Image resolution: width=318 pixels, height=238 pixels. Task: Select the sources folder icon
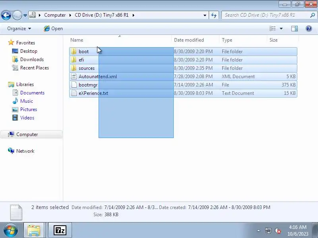click(74, 68)
